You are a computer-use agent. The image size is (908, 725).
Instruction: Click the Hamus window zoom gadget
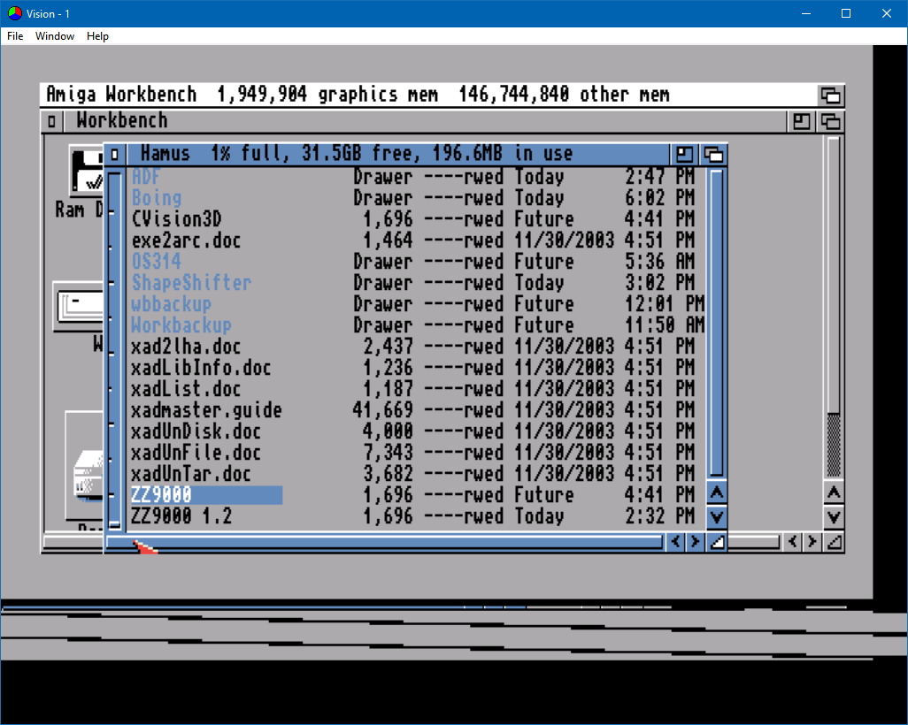pos(684,155)
